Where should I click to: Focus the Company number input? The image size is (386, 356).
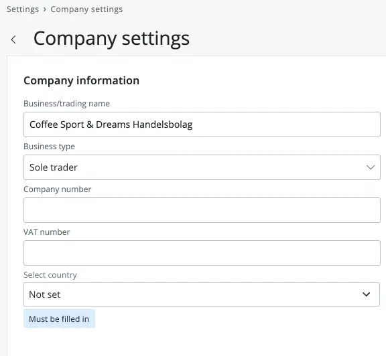[x=202, y=210]
